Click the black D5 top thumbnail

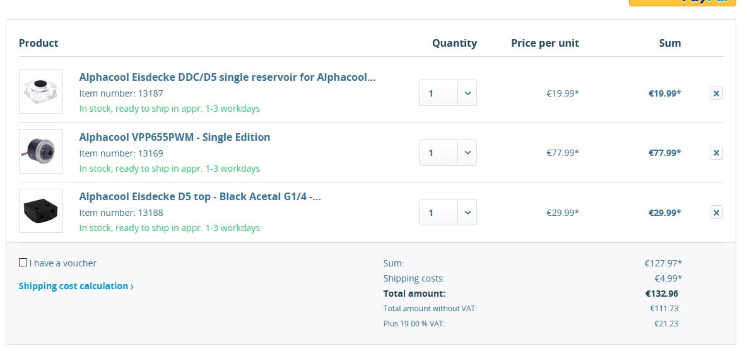pyautogui.click(x=41, y=211)
